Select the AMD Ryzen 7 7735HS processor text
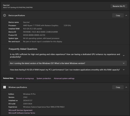130x116 pixels. (41, 25)
